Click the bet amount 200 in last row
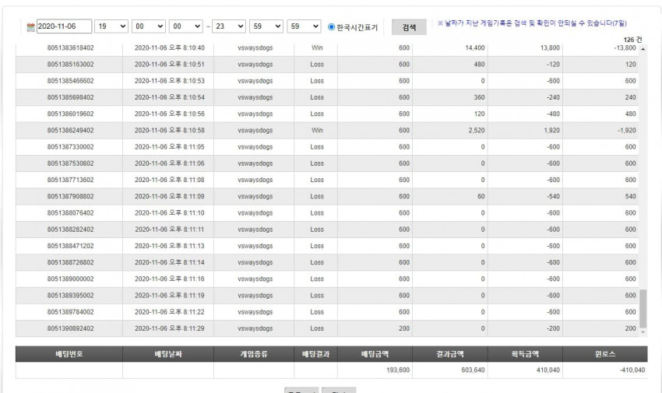The width and height of the screenshot is (662, 393). click(x=404, y=328)
